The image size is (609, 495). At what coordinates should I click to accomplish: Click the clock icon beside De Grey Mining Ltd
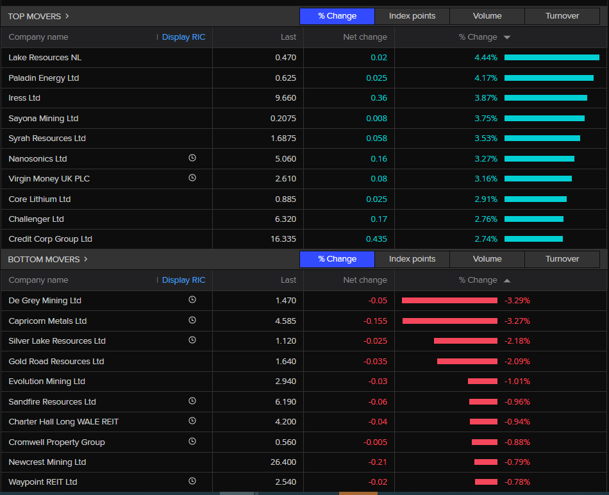coord(192,299)
